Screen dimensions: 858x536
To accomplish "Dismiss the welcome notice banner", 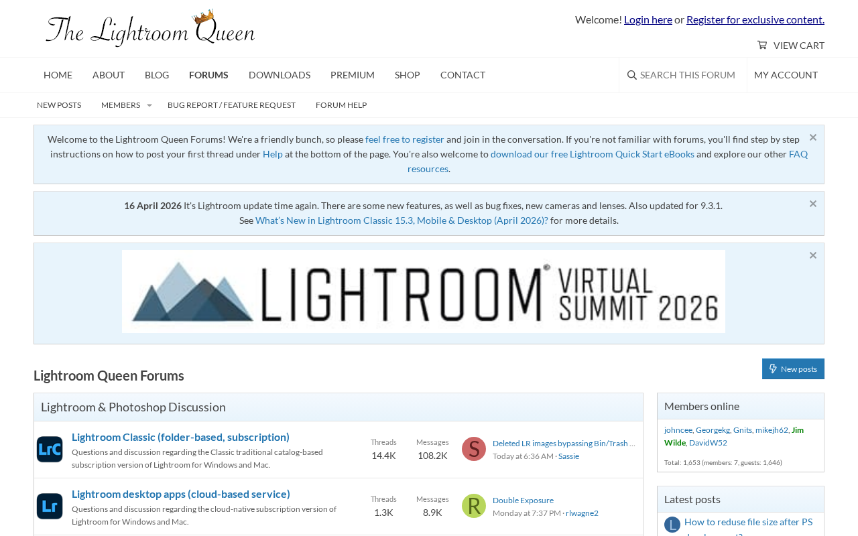I will 813,137.
